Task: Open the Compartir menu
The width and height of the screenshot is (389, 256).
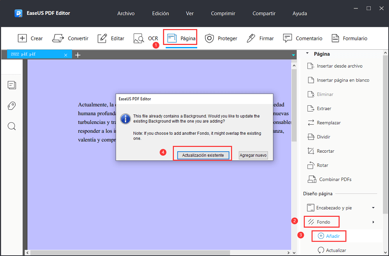Action: [264, 13]
